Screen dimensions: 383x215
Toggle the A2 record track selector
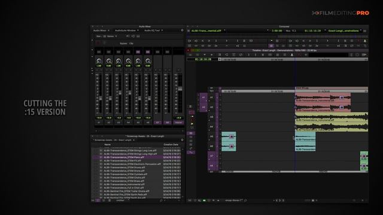[x=212, y=107]
